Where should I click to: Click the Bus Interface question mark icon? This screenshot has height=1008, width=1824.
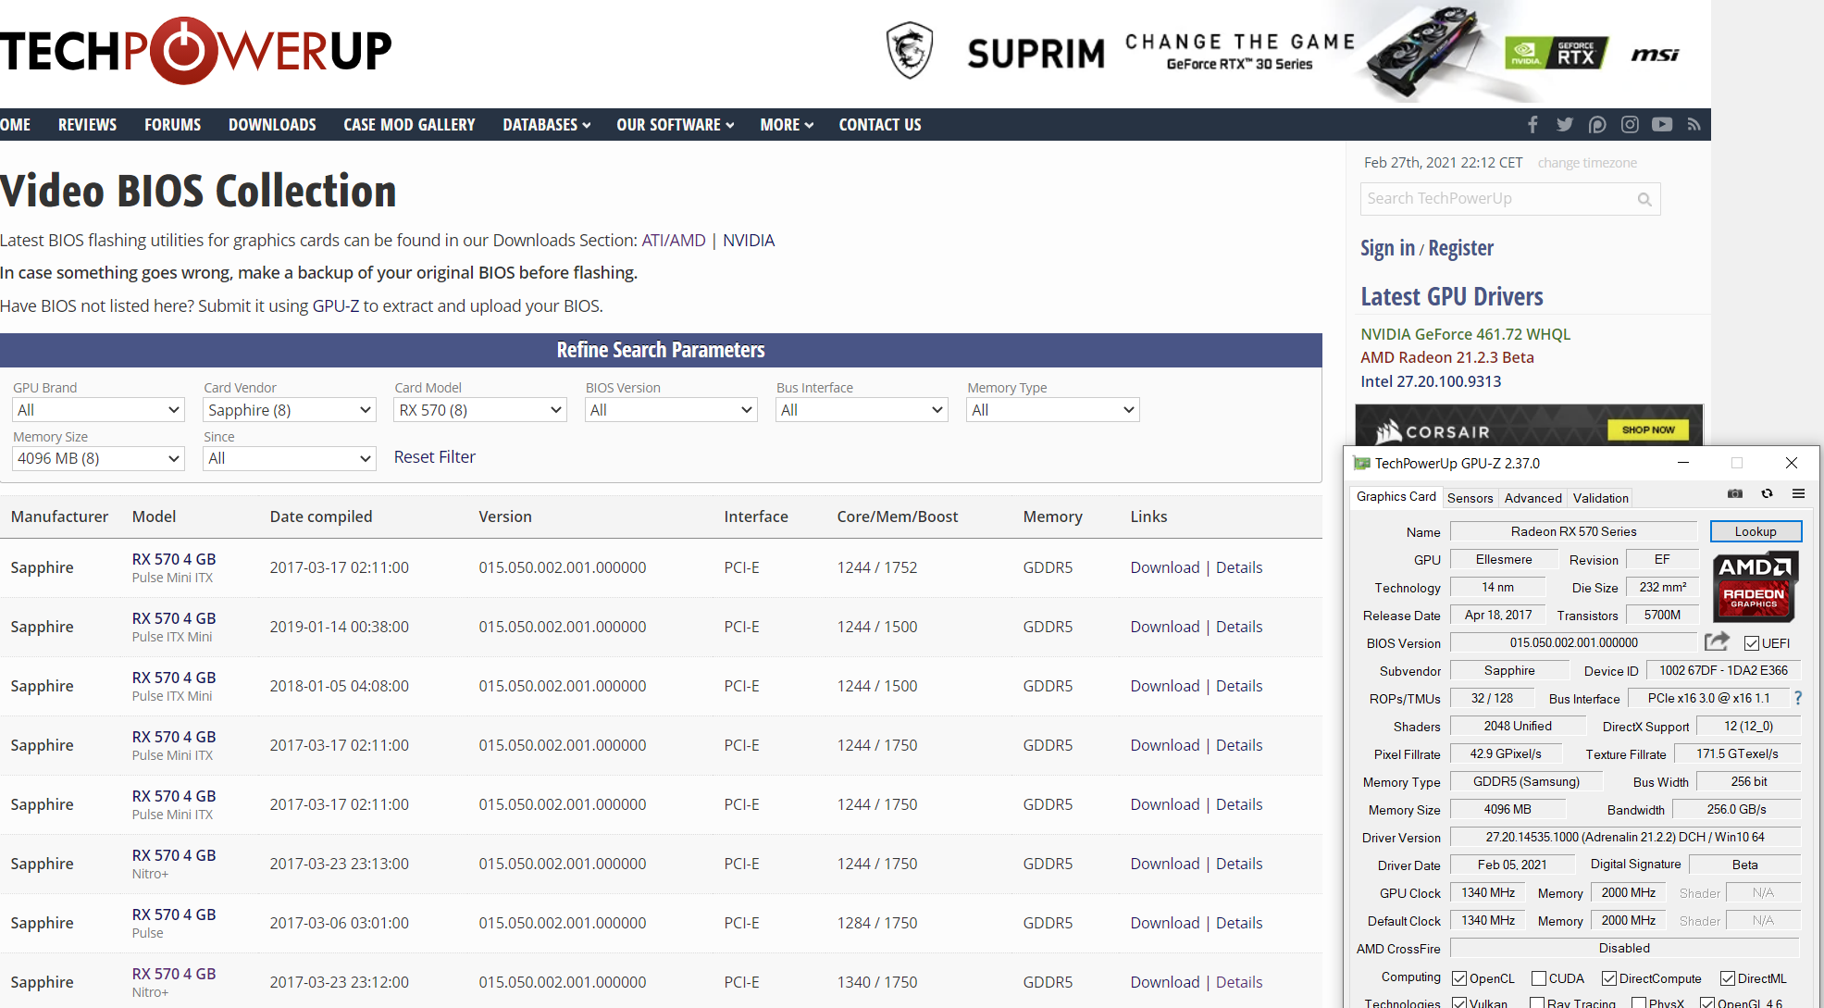click(1798, 698)
